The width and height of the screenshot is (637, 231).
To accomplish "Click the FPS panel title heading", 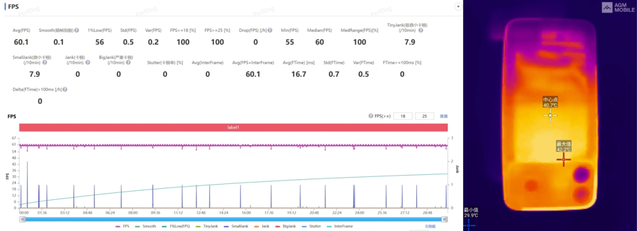I will pyautogui.click(x=13, y=7).
